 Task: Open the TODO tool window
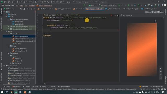pos(7,87)
